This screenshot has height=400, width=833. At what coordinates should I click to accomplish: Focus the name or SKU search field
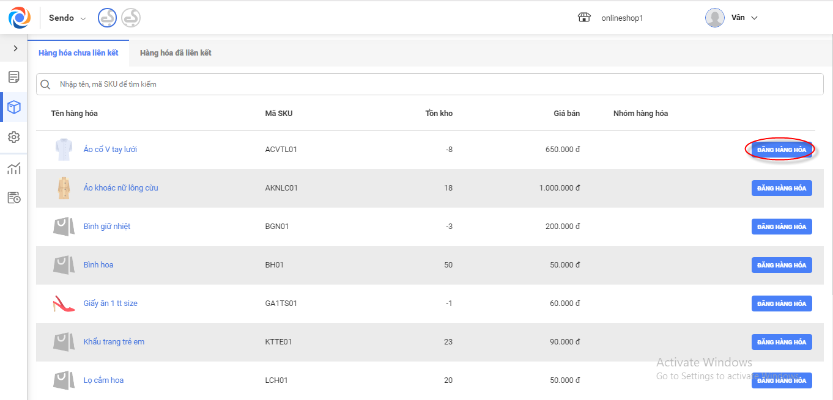pos(428,84)
